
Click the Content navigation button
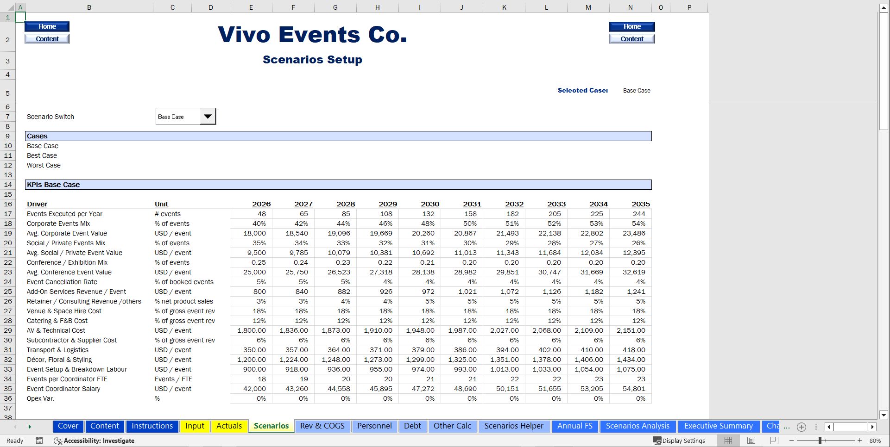coord(47,38)
